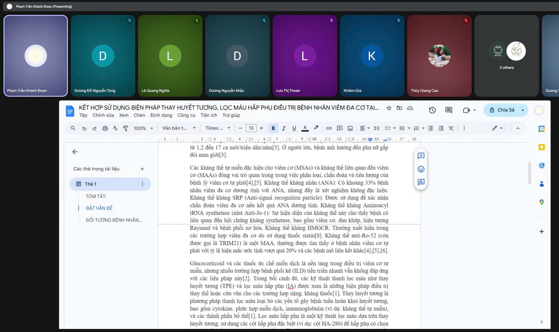Click the undo arrow in toolbar
This screenshot has height=332, width=559.
[84, 128]
